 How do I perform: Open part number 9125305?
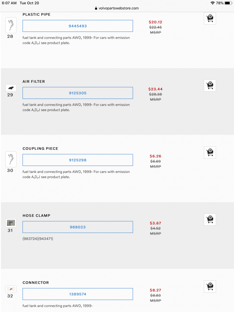click(x=78, y=93)
